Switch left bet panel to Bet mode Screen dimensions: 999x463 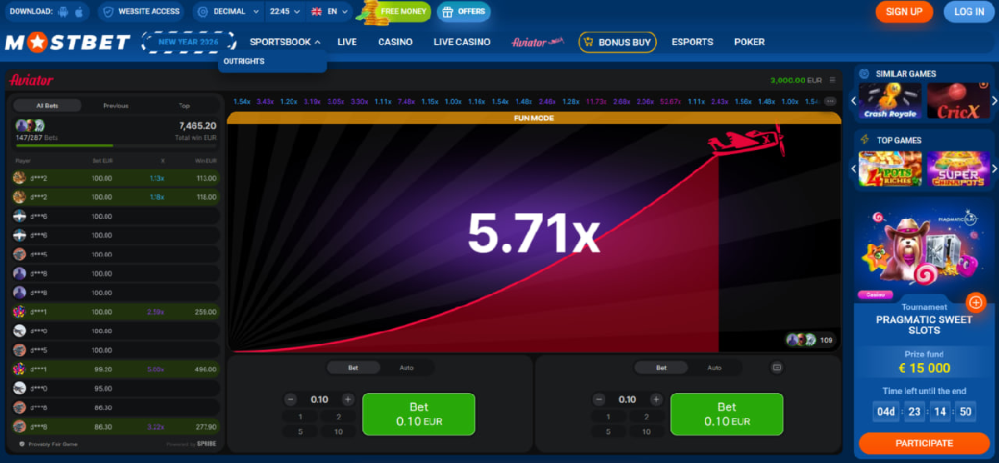pos(353,367)
